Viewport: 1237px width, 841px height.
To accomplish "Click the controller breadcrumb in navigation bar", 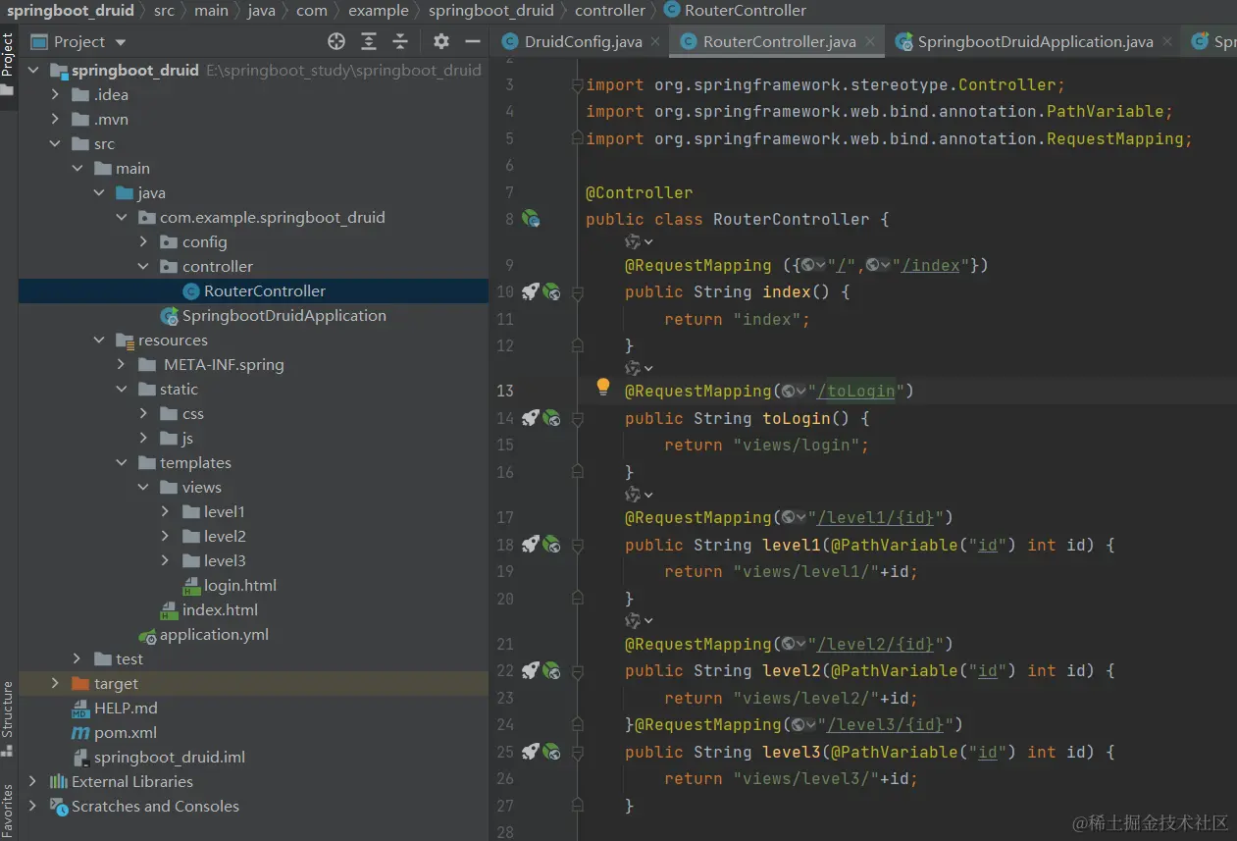I will pos(609,11).
